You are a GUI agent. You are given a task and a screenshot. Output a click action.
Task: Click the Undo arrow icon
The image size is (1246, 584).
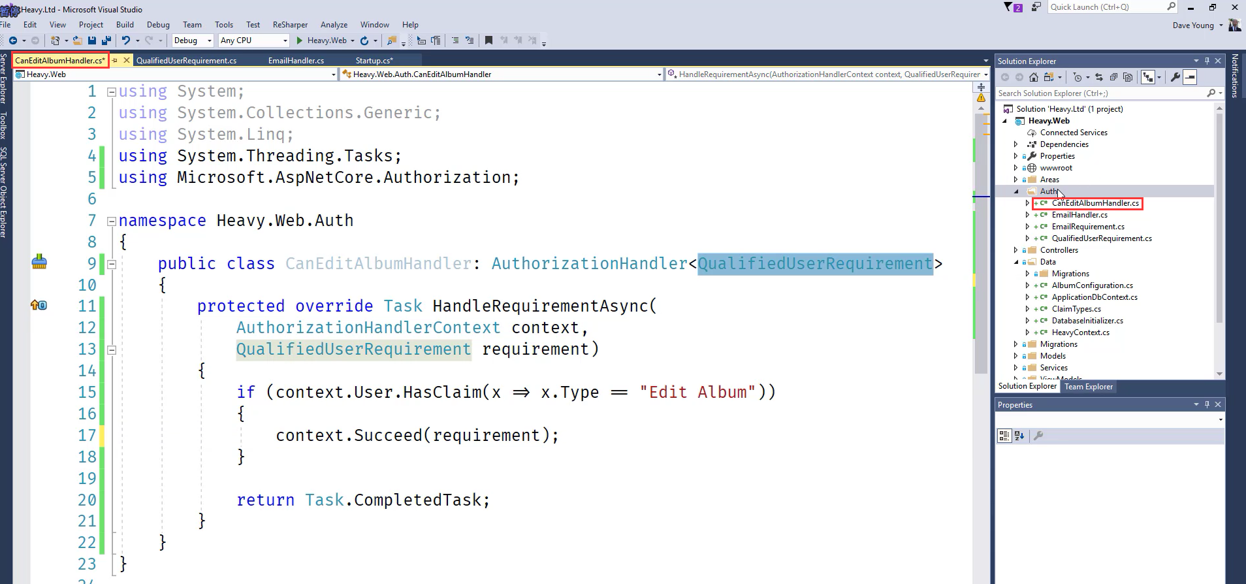[126, 41]
